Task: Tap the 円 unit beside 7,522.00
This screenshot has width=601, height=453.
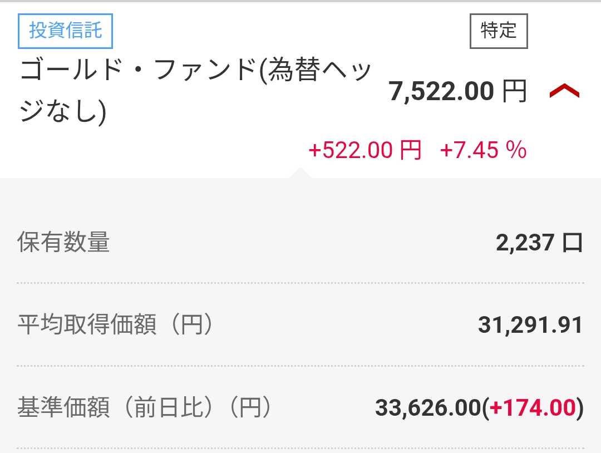Action: click(514, 92)
